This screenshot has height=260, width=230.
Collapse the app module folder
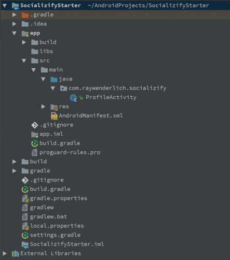(x=15, y=33)
